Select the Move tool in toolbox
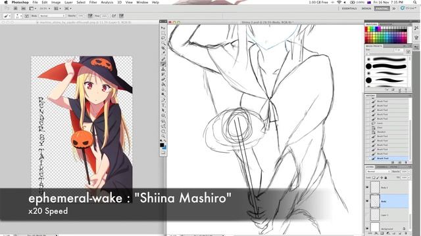421x236 pixels. pyautogui.click(x=163, y=28)
